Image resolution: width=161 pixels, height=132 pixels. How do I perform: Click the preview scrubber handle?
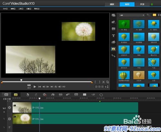(21, 80)
